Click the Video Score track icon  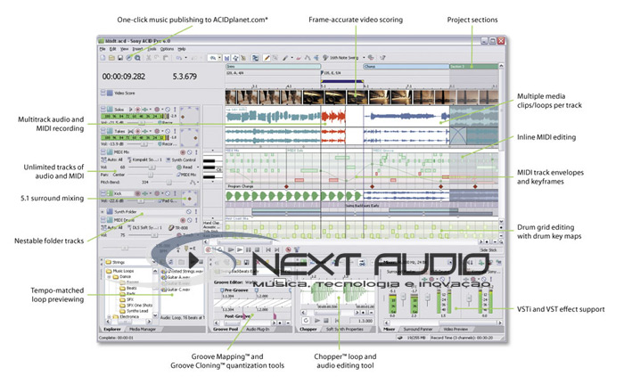pyautogui.click(x=110, y=93)
